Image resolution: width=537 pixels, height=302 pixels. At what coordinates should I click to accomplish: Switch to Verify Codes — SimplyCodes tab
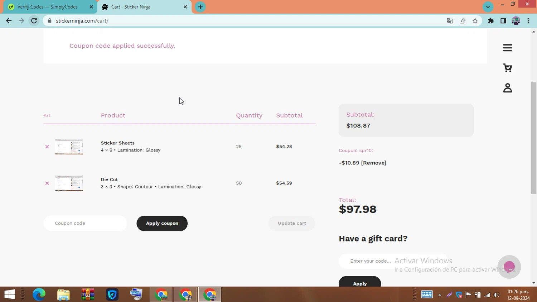tap(48, 7)
